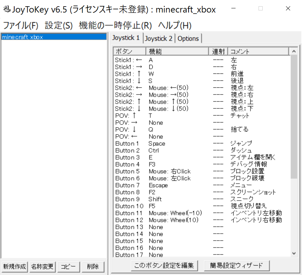Select the Stick1: ← row mapped to A
The image size is (302, 275).
pos(201,60)
